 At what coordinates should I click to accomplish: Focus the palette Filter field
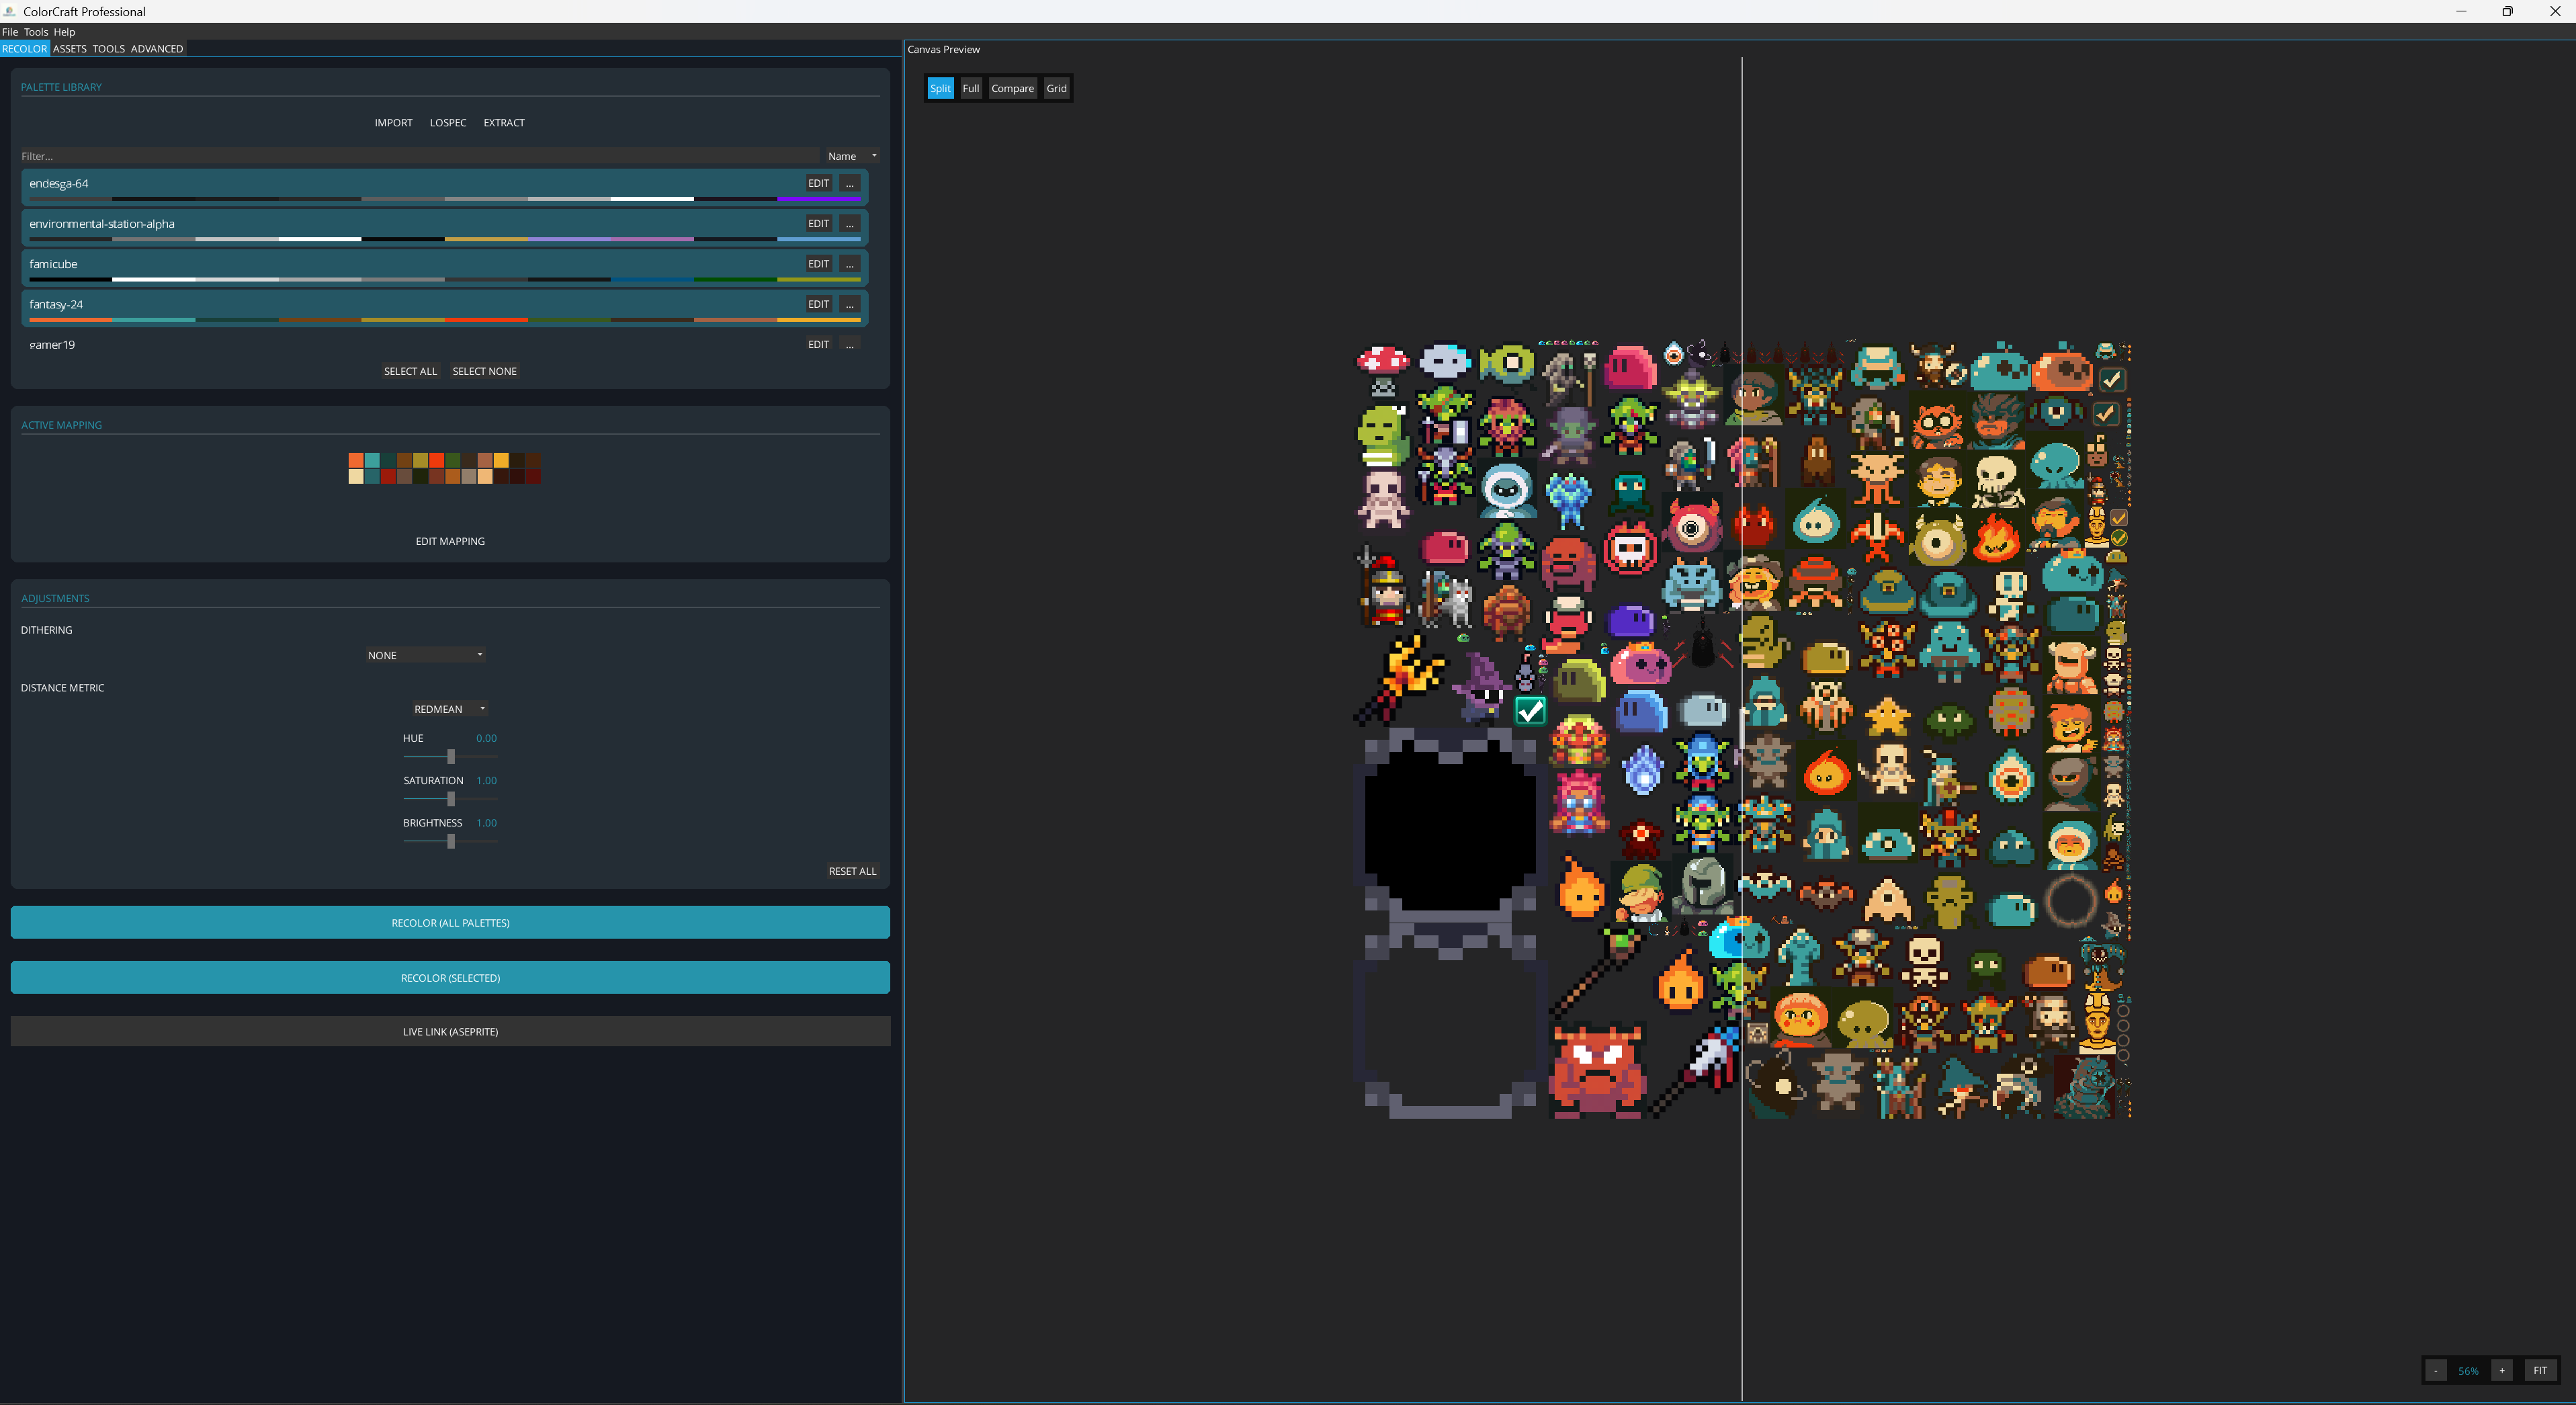419,156
